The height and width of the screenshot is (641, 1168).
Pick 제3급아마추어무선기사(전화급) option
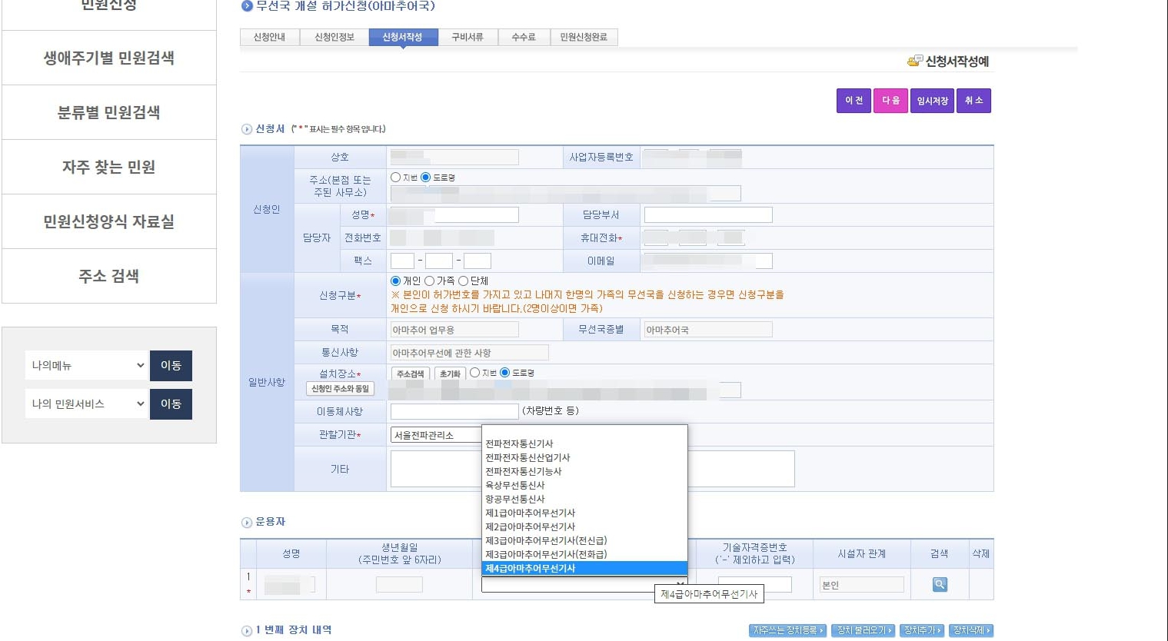coord(584,554)
